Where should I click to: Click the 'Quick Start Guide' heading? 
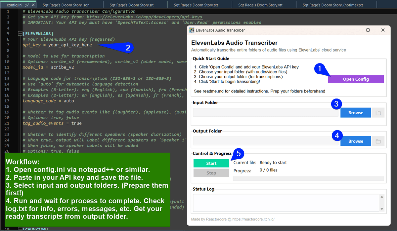[x=211, y=58]
